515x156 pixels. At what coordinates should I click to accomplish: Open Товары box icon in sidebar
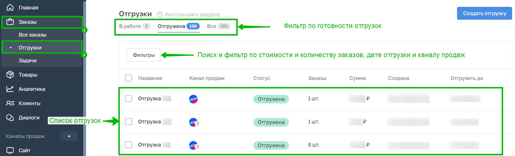click(x=10, y=75)
